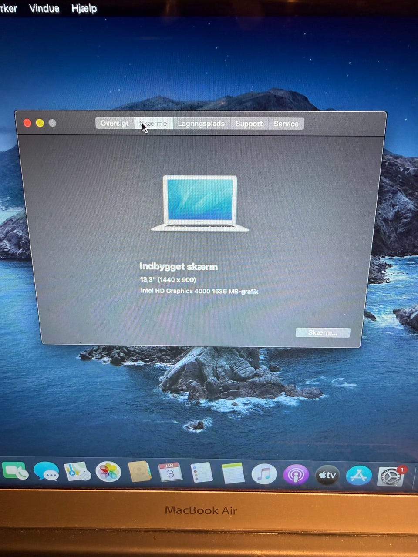Open the Hjælp menu
The width and height of the screenshot is (418, 557).
(84, 8)
